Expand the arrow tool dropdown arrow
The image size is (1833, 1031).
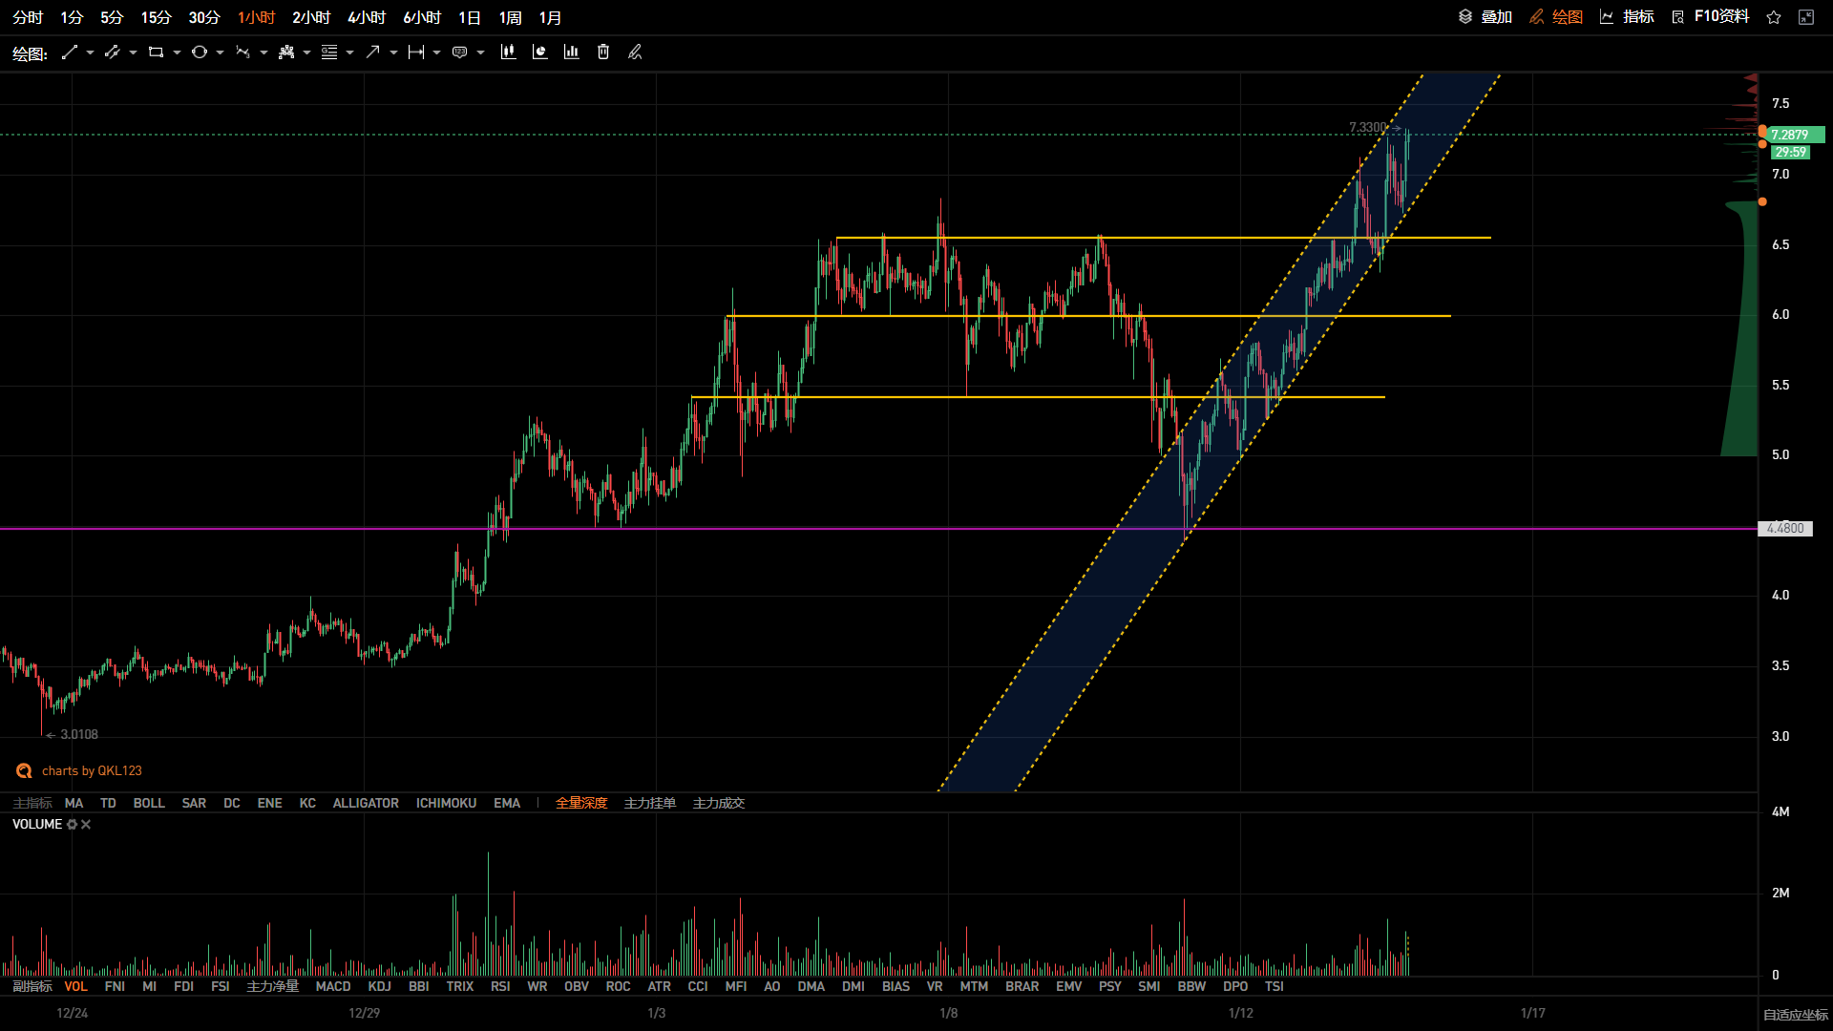click(393, 53)
